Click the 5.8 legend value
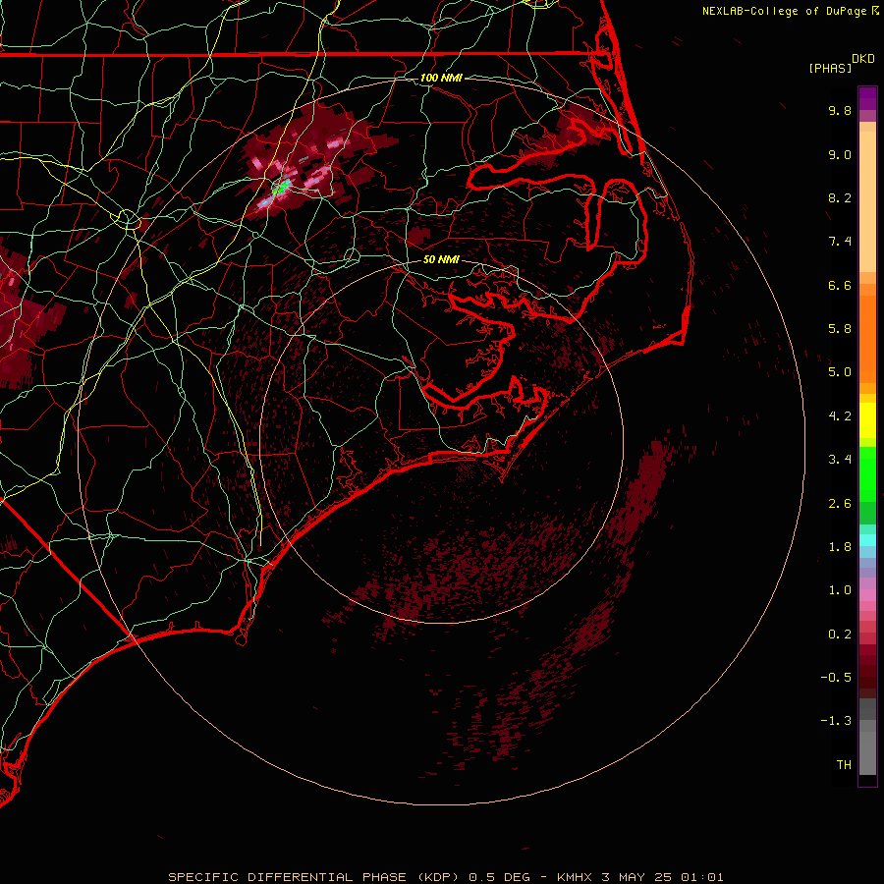Image resolution: width=884 pixels, height=884 pixels. click(x=840, y=329)
